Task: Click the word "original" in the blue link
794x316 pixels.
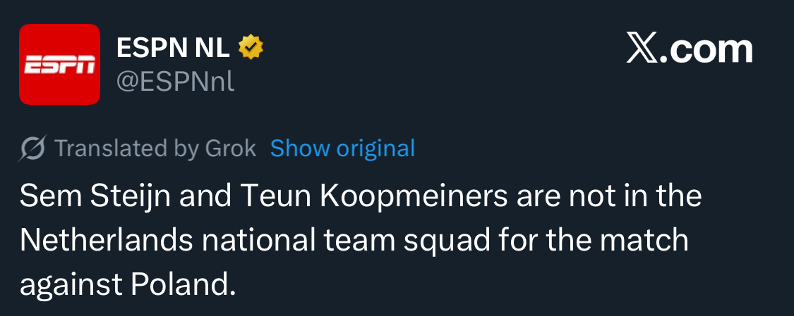Action: click(x=375, y=148)
